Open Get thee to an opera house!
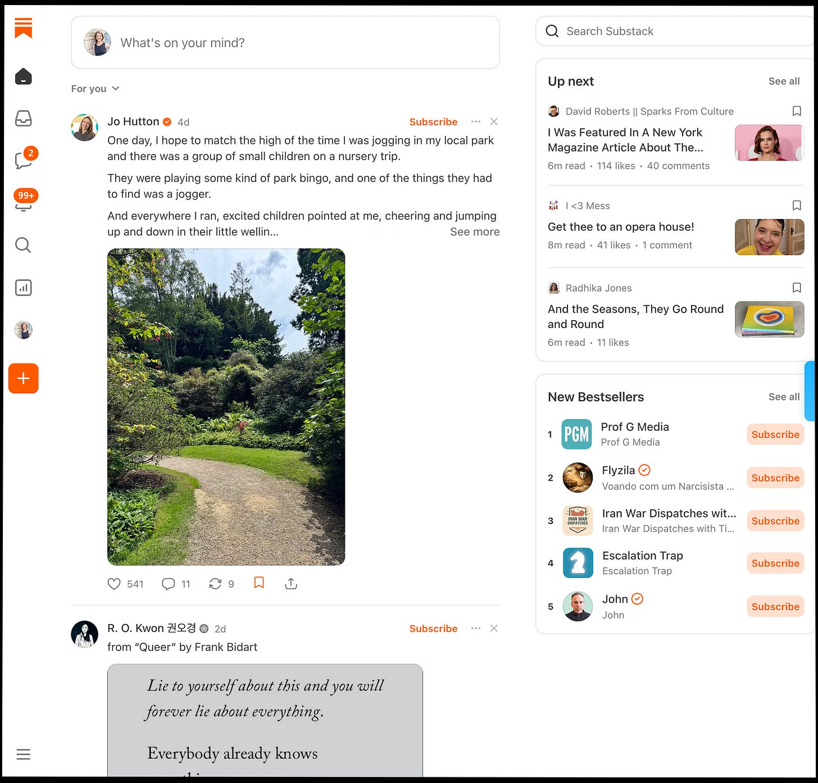 pos(621,227)
